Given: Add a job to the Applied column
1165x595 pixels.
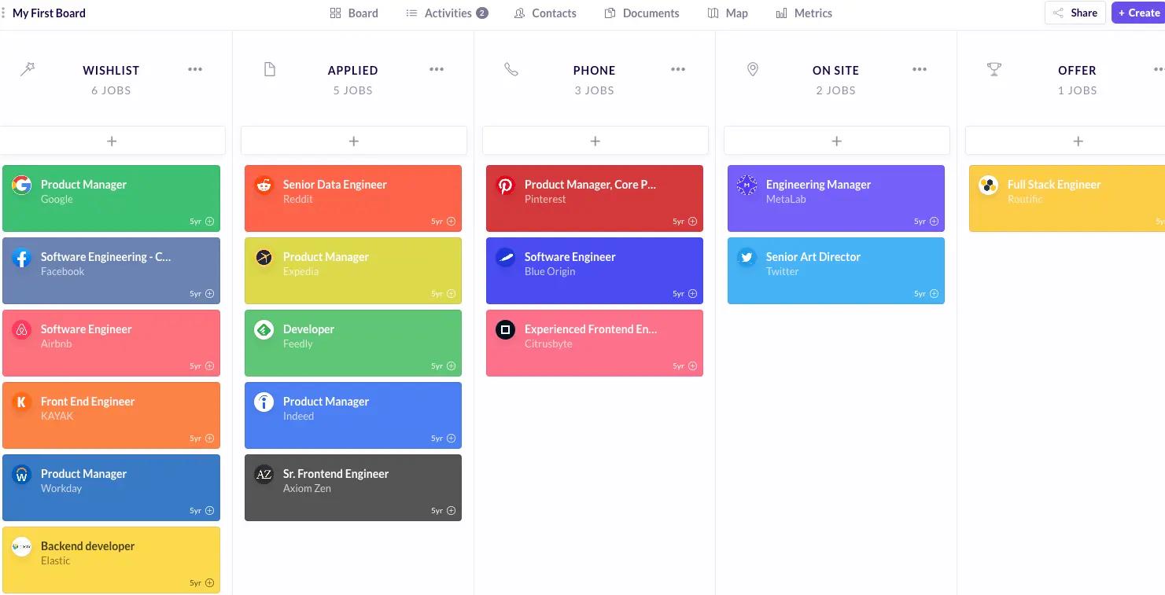Looking at the screenshot, I should (354, 141).
